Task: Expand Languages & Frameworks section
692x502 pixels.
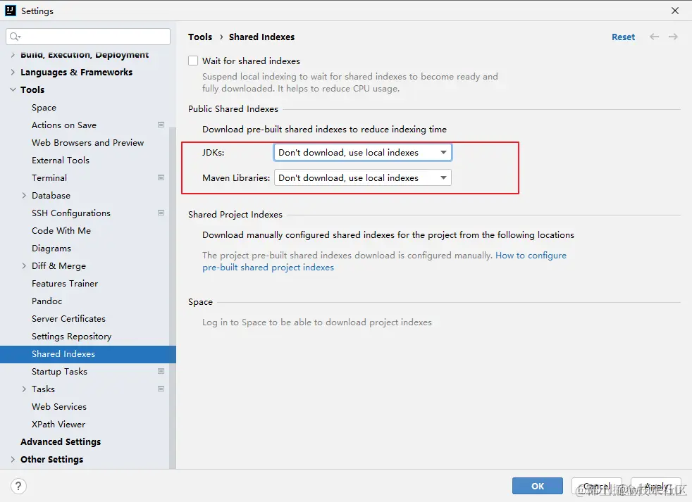Action: point(13,72)
